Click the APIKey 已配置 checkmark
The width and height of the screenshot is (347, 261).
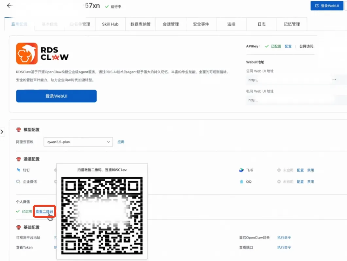point(267,46)
